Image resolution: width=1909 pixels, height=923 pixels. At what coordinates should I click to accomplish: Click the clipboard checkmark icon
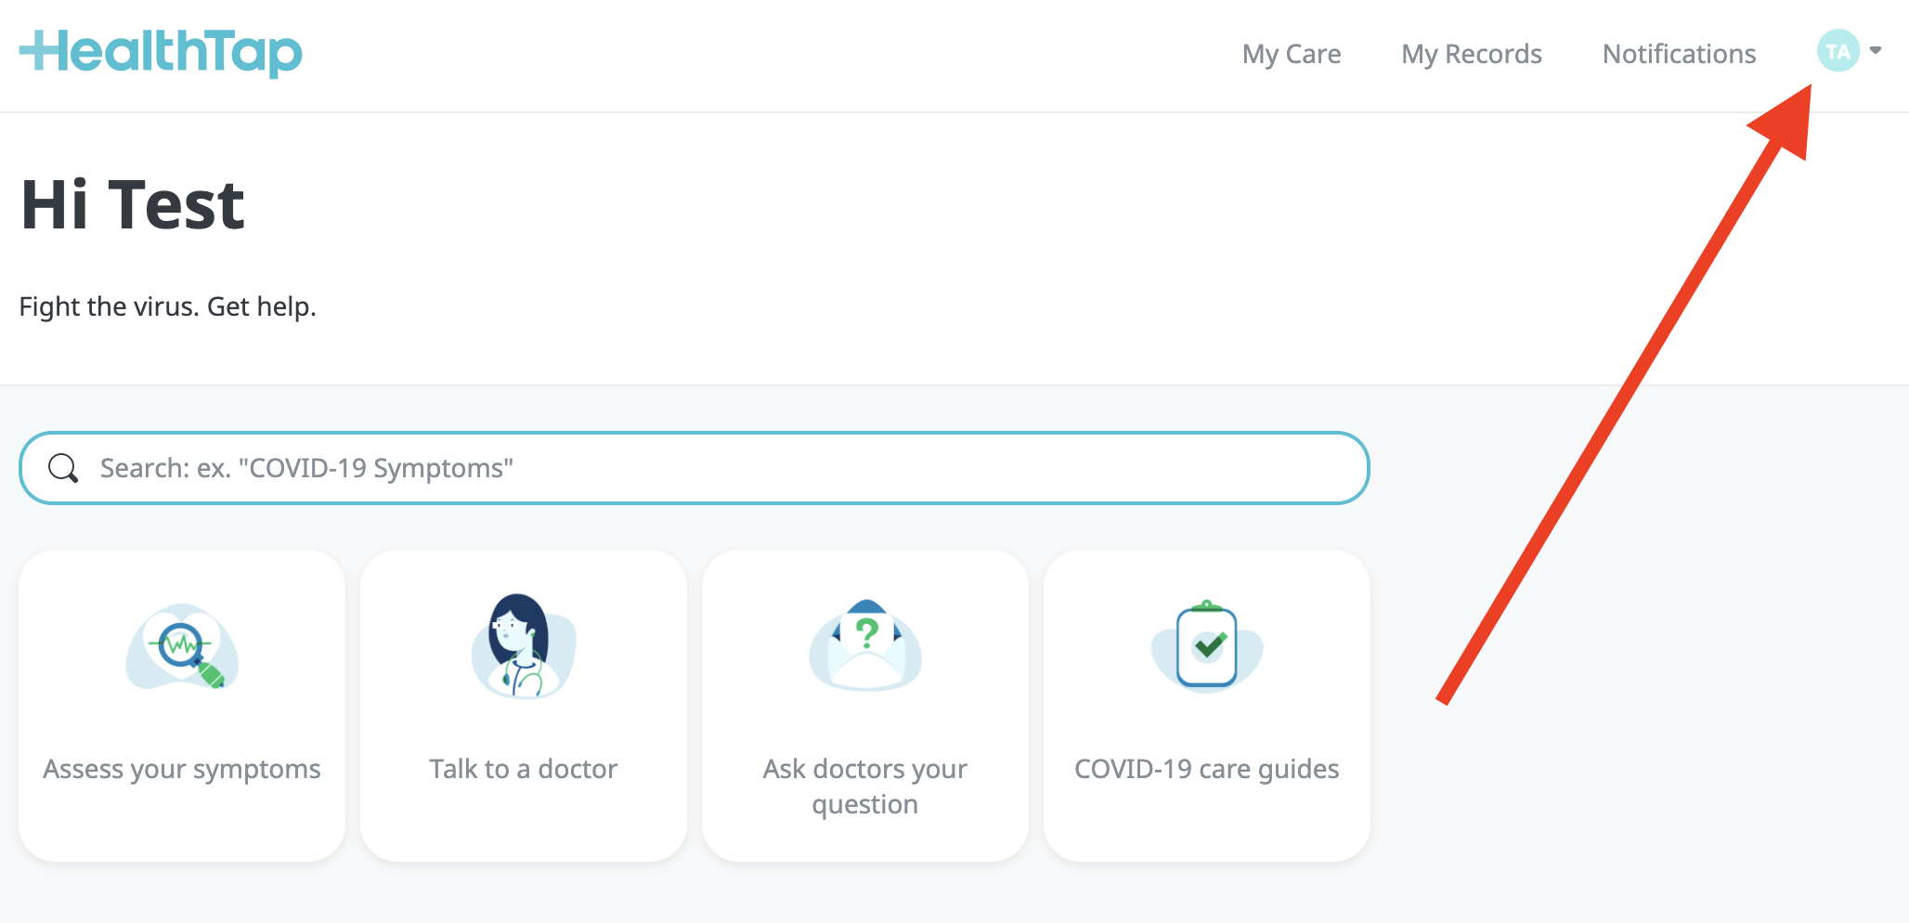[x=1207, y=647]
